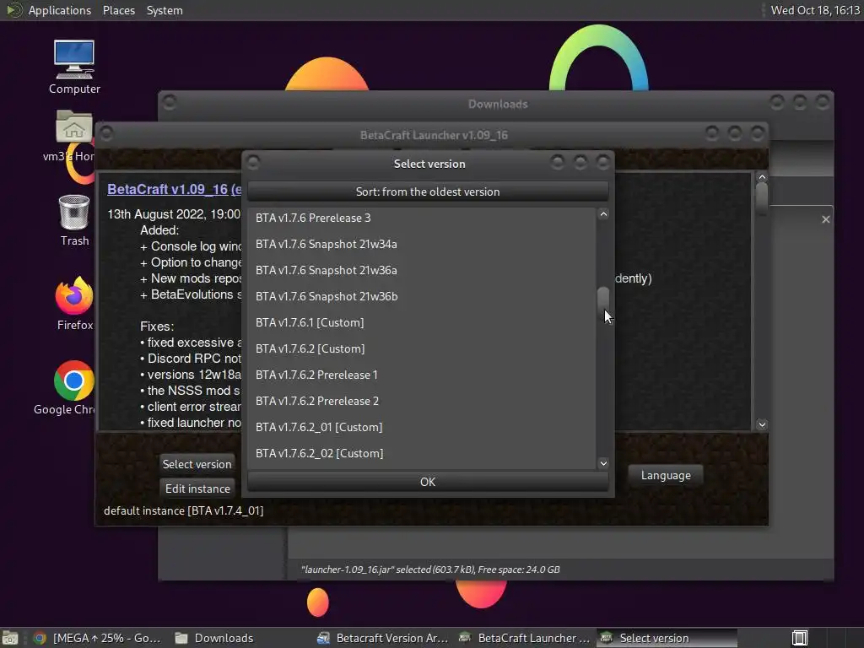Select BTA v1.7.6.1 [Custom]
The image size is (864, 648).
tap(422, 322)
